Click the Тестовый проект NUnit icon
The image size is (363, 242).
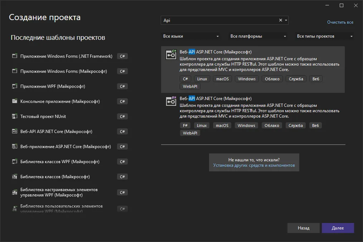(x=15, y=116)
